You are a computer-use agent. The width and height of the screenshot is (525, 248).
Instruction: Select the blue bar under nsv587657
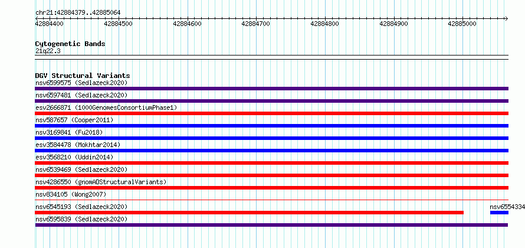(x=271, y=126)
